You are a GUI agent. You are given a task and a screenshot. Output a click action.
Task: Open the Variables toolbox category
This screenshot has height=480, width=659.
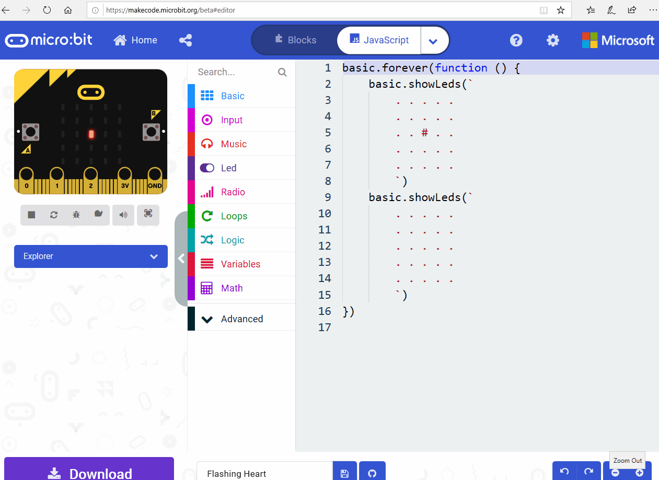(x=241, y=264)
